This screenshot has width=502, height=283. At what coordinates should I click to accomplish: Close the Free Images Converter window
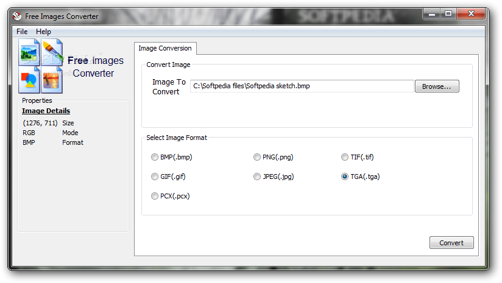pos(471,14)
